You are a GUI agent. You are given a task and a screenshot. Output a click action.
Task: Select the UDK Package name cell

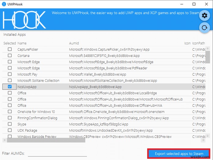point(27,130)
